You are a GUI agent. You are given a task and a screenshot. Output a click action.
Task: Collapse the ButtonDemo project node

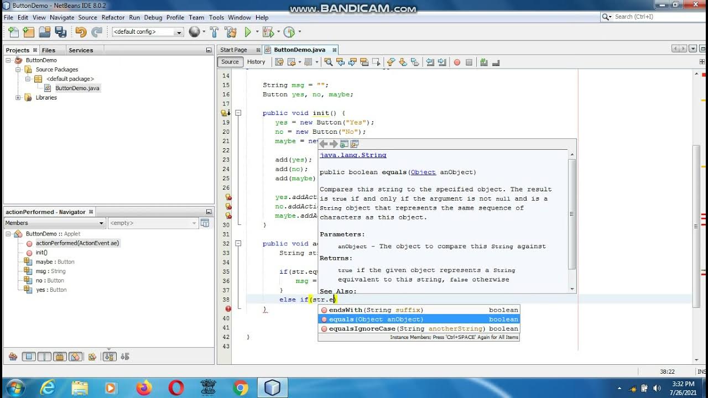(9, 60)
